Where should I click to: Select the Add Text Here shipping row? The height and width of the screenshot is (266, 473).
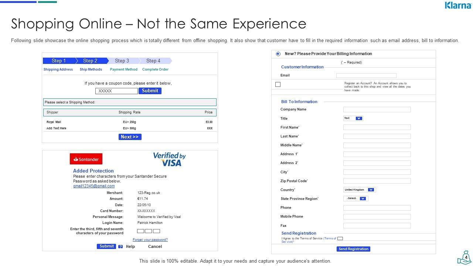130,129
